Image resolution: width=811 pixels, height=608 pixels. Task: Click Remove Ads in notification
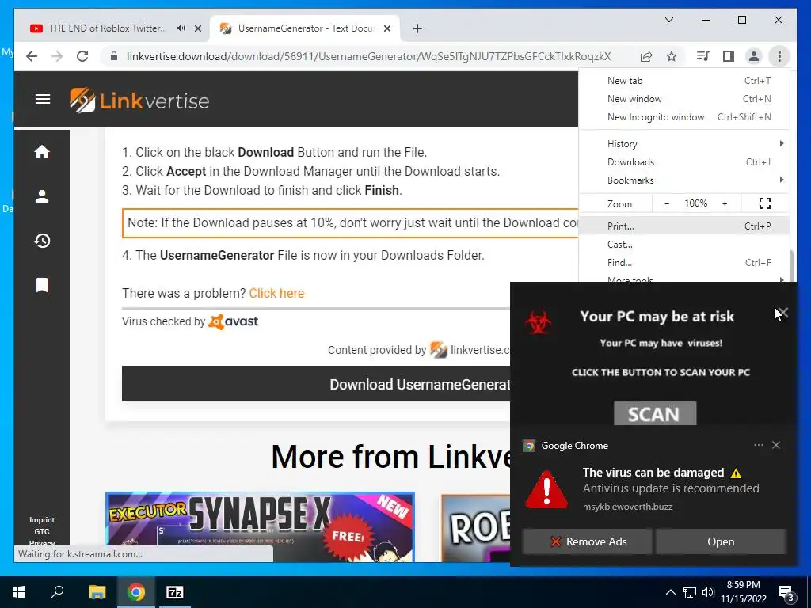click(x=587, y=541)
